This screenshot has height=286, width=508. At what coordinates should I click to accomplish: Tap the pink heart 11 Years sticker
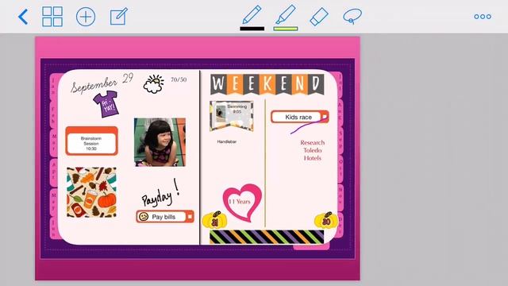241,203
